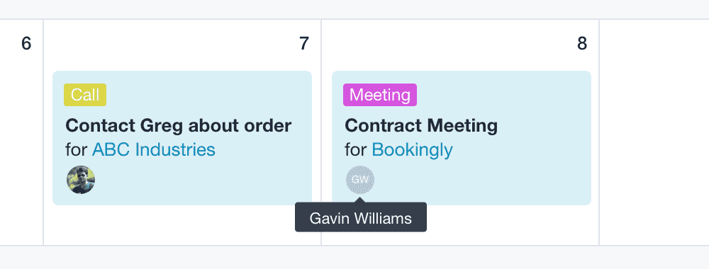Open assignee photo avatar on Call task

81,180
